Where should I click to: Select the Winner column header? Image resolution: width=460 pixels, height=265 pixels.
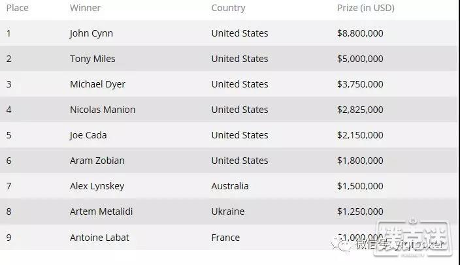click(x=85, y=8)
